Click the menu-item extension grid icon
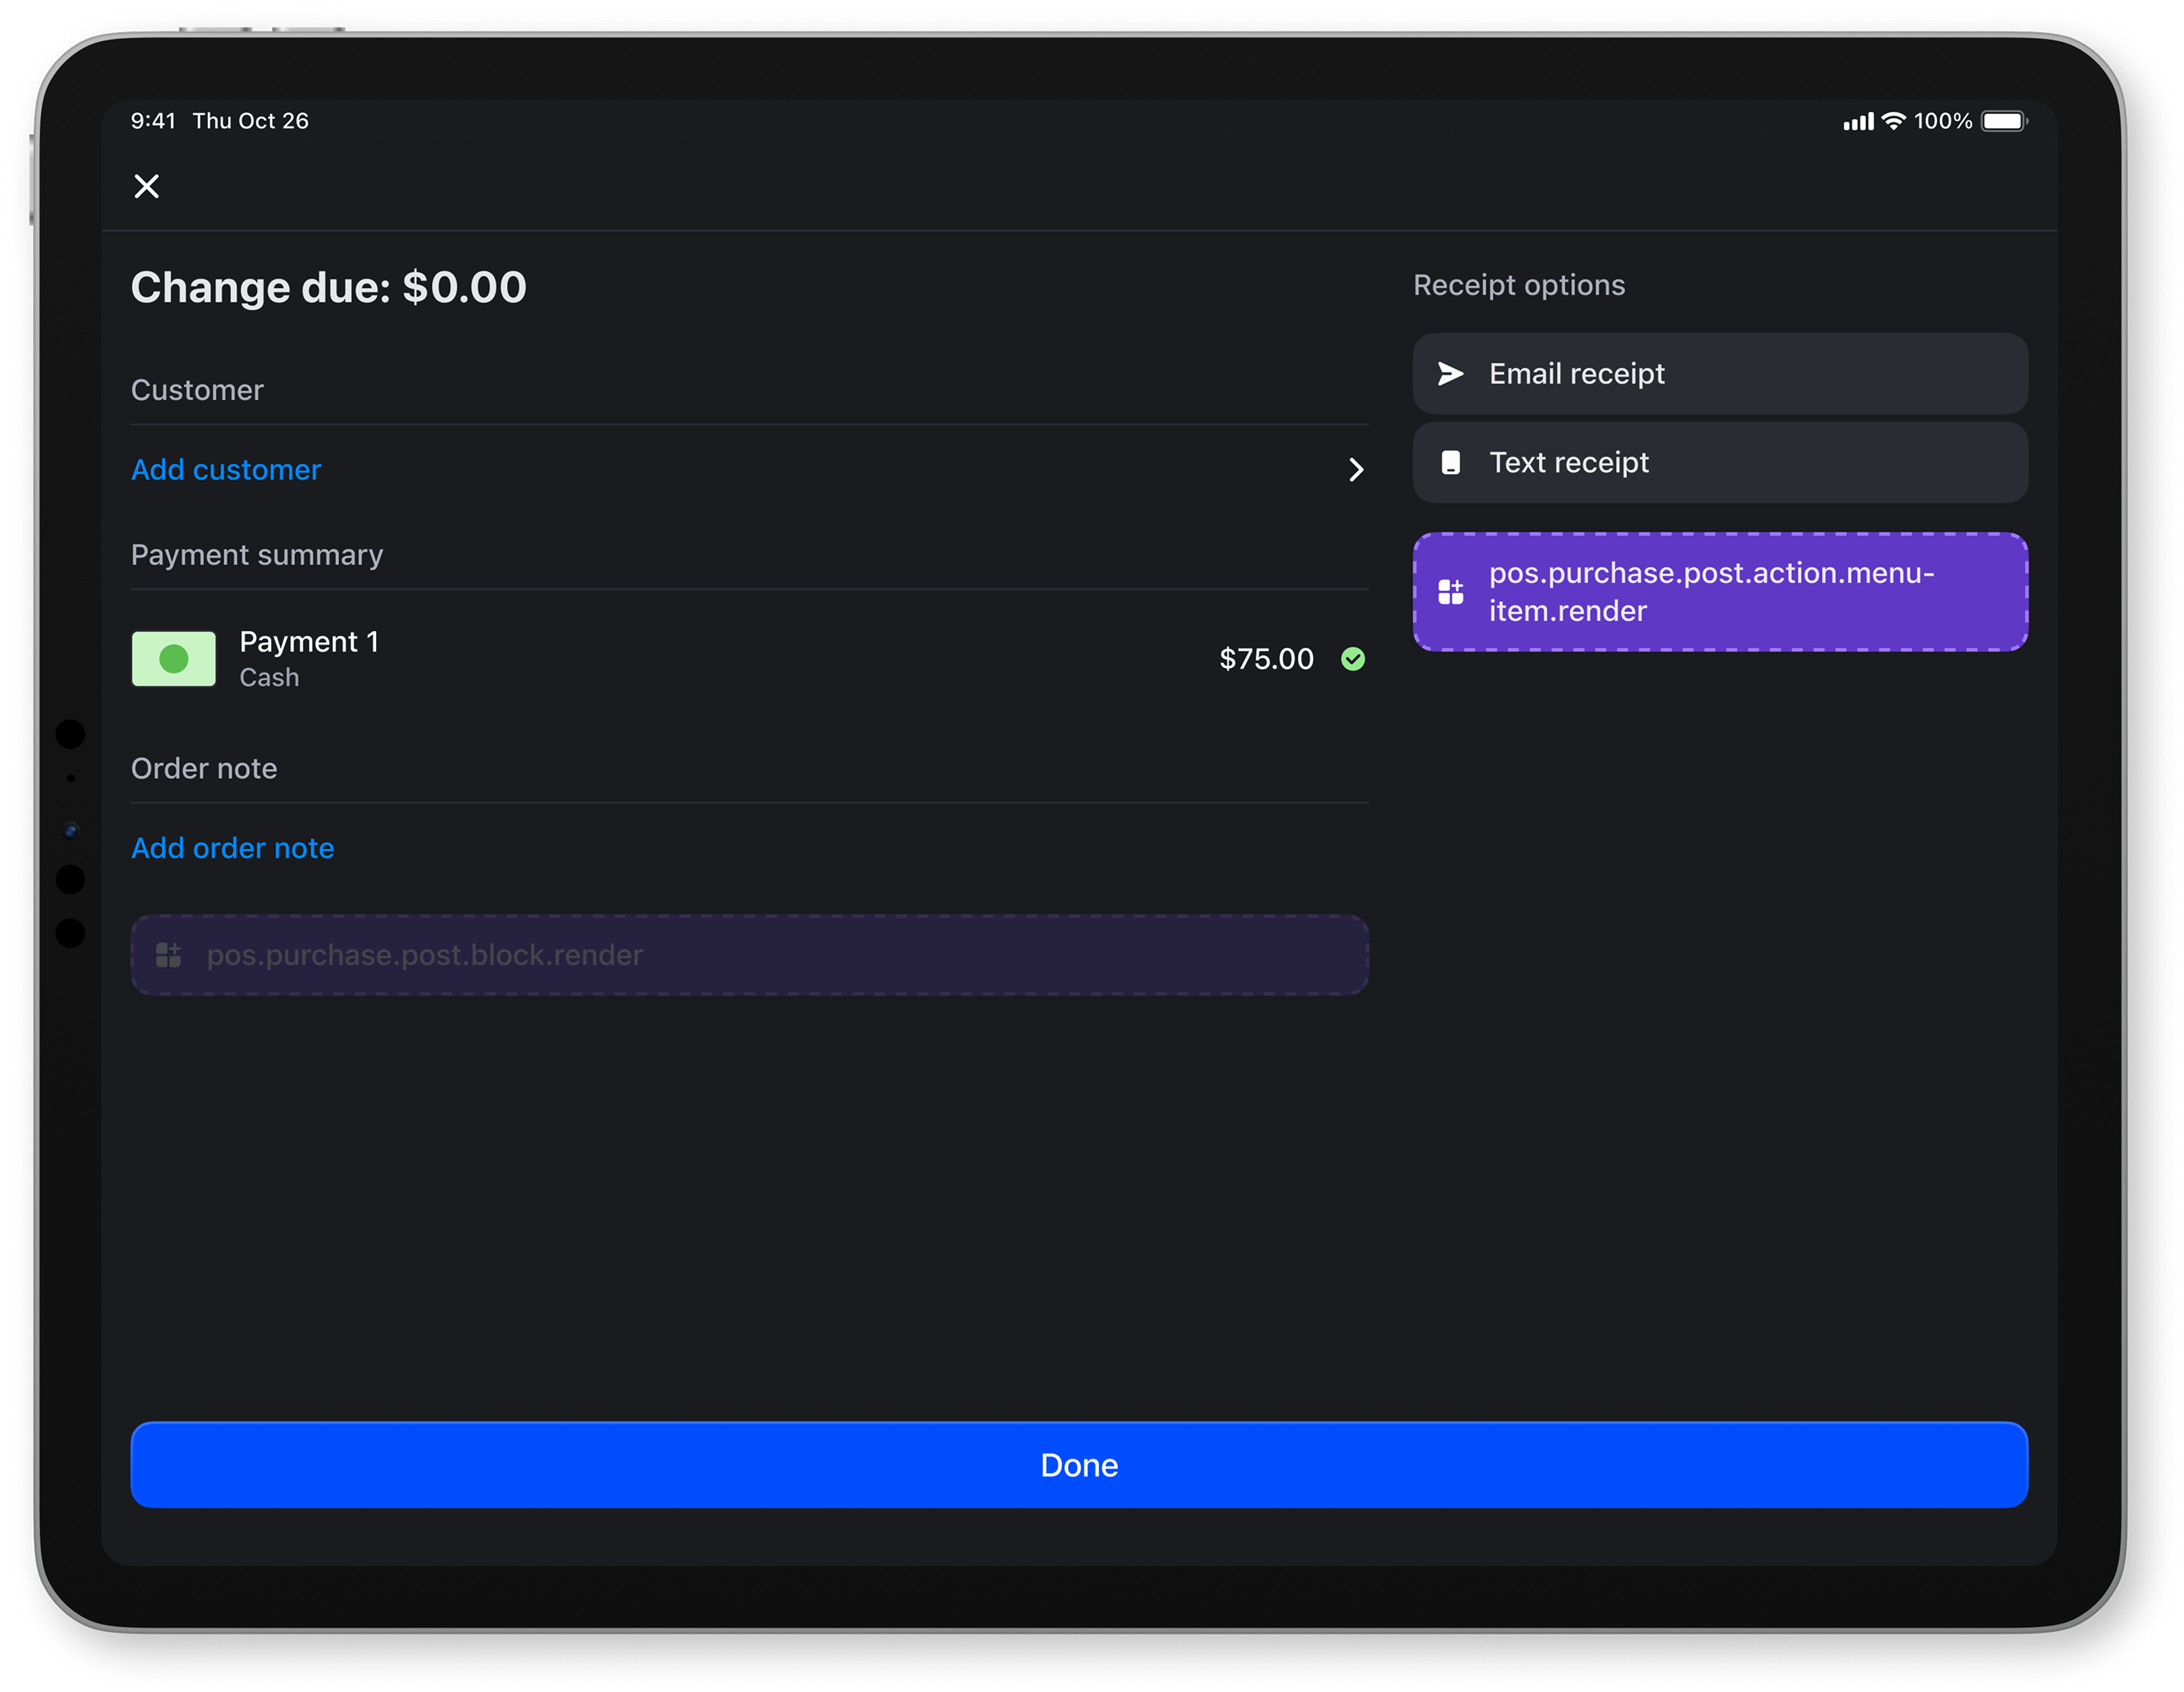The image size is (2184, 1692). [1450, 592]
